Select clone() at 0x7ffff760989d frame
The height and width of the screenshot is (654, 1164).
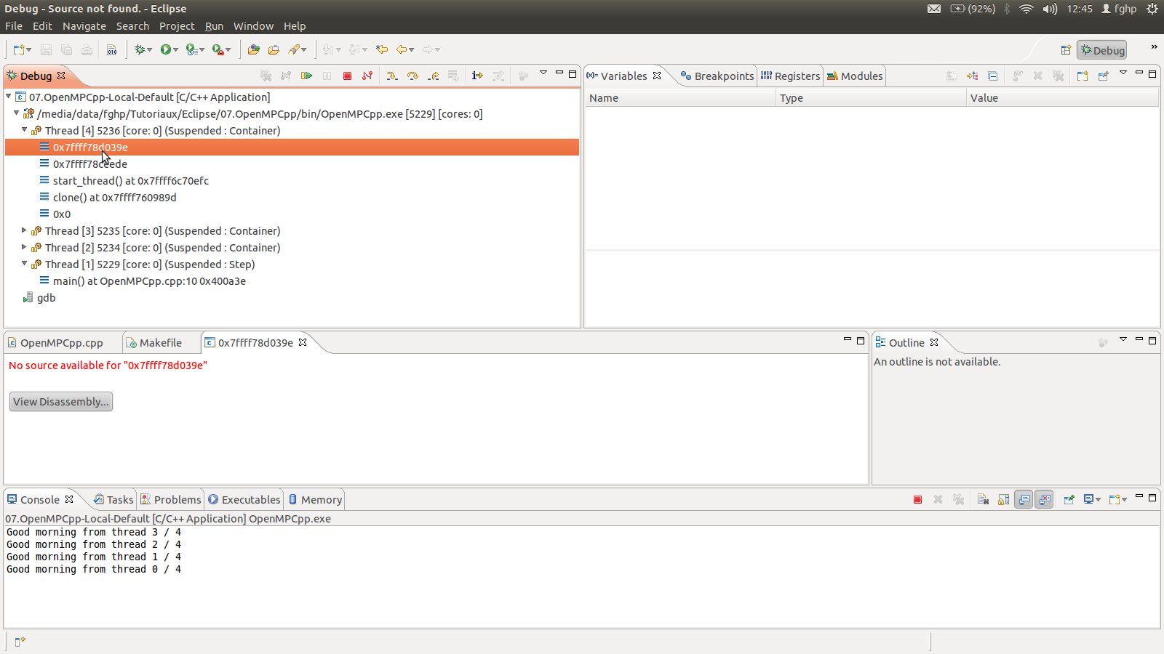(114, 197)
